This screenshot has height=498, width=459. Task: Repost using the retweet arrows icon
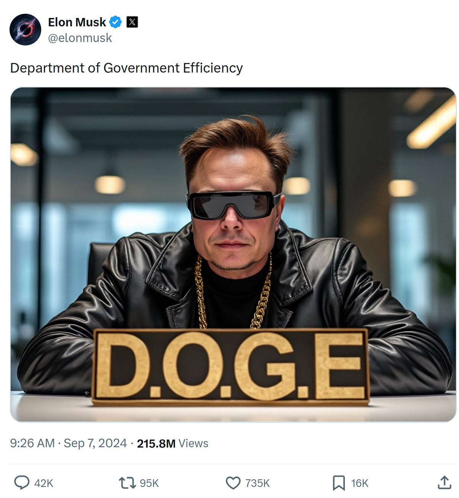click(x=127, y=483)
